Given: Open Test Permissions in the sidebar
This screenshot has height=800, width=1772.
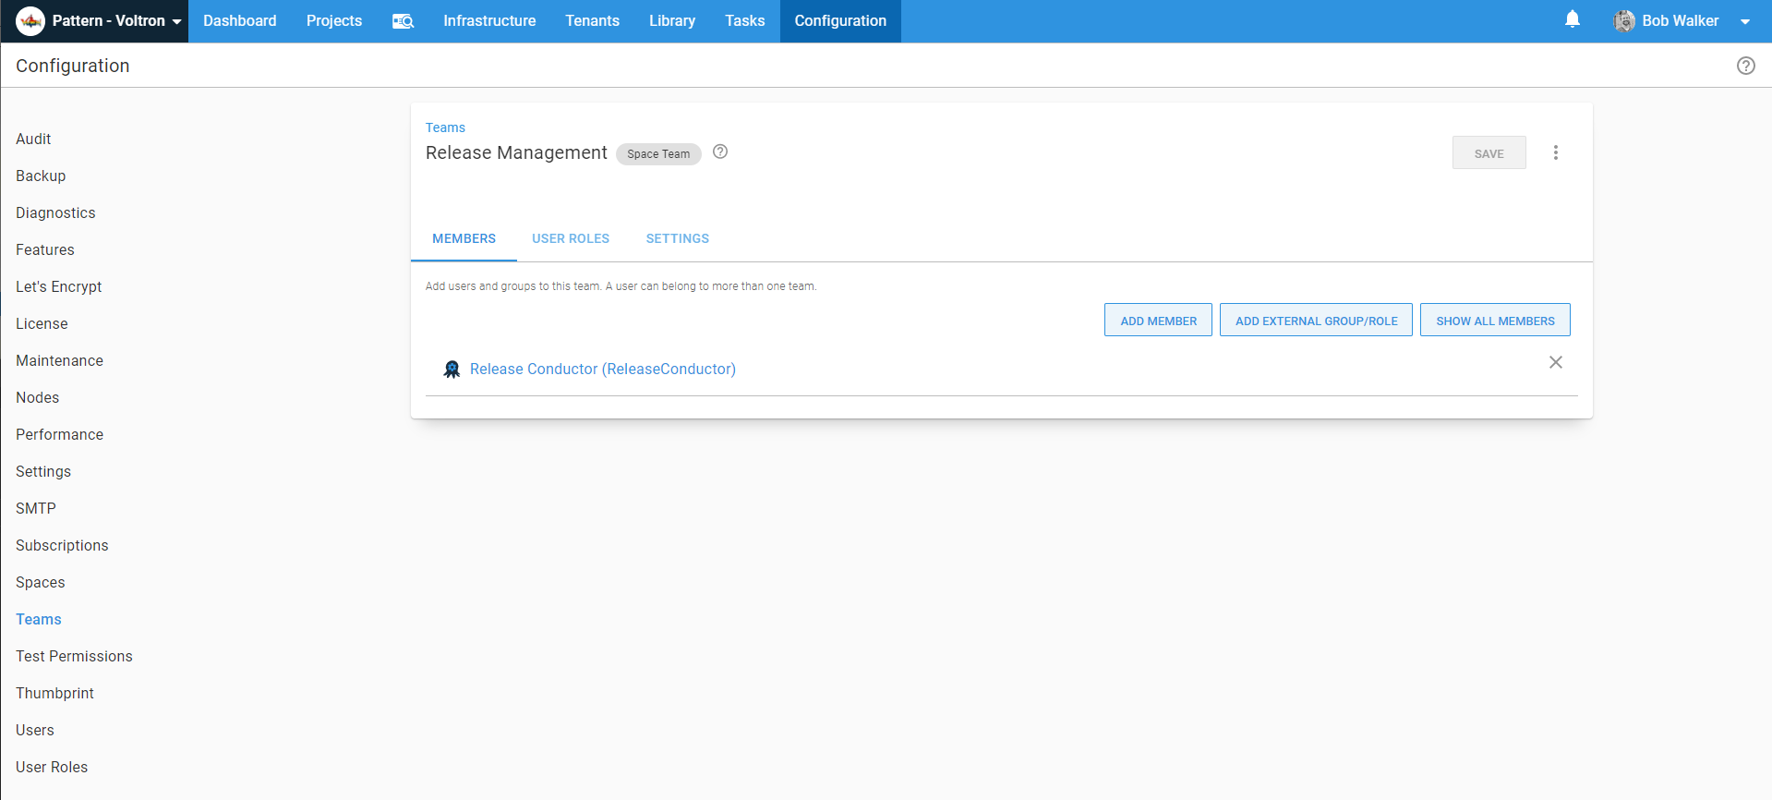Looking at the screenshot, I should click(74, 656).
